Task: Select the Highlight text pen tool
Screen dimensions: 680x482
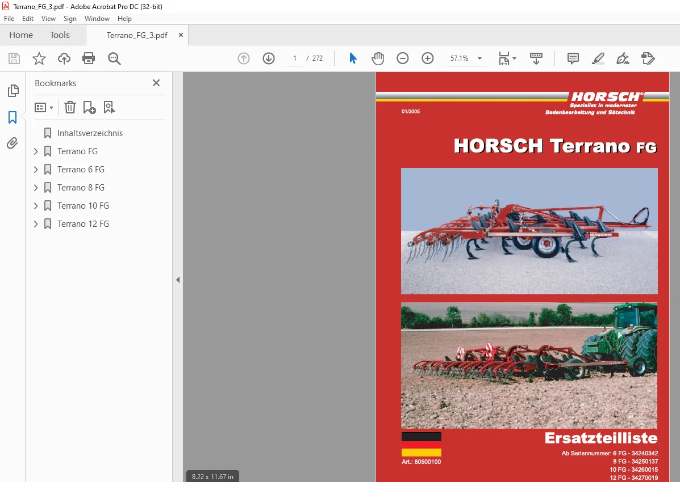Action: pyautogui.click(x=598, y=58)
